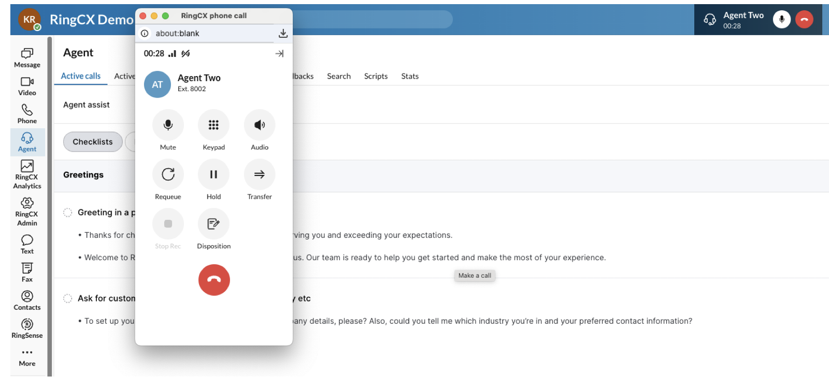Mute the call in phone call window
This screenshot has height=391, width=829.
(168, 125)
